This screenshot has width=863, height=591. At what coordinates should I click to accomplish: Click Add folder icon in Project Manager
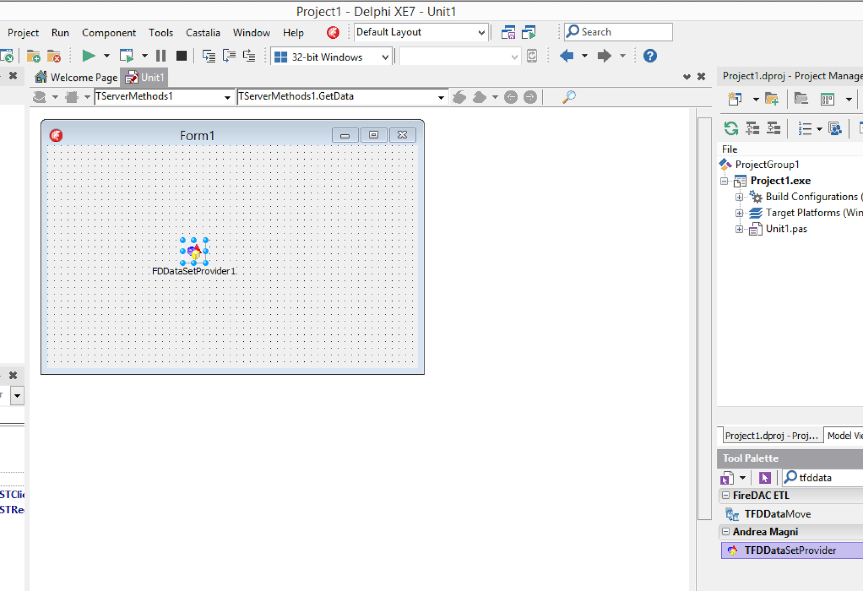771,99
